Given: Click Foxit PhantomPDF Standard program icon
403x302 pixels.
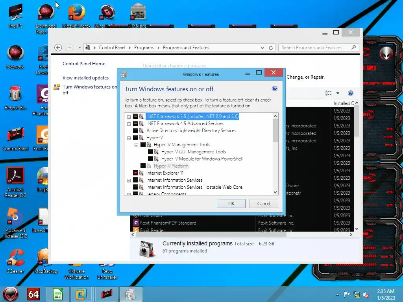Looking at the screenshot, I should 136,223.
